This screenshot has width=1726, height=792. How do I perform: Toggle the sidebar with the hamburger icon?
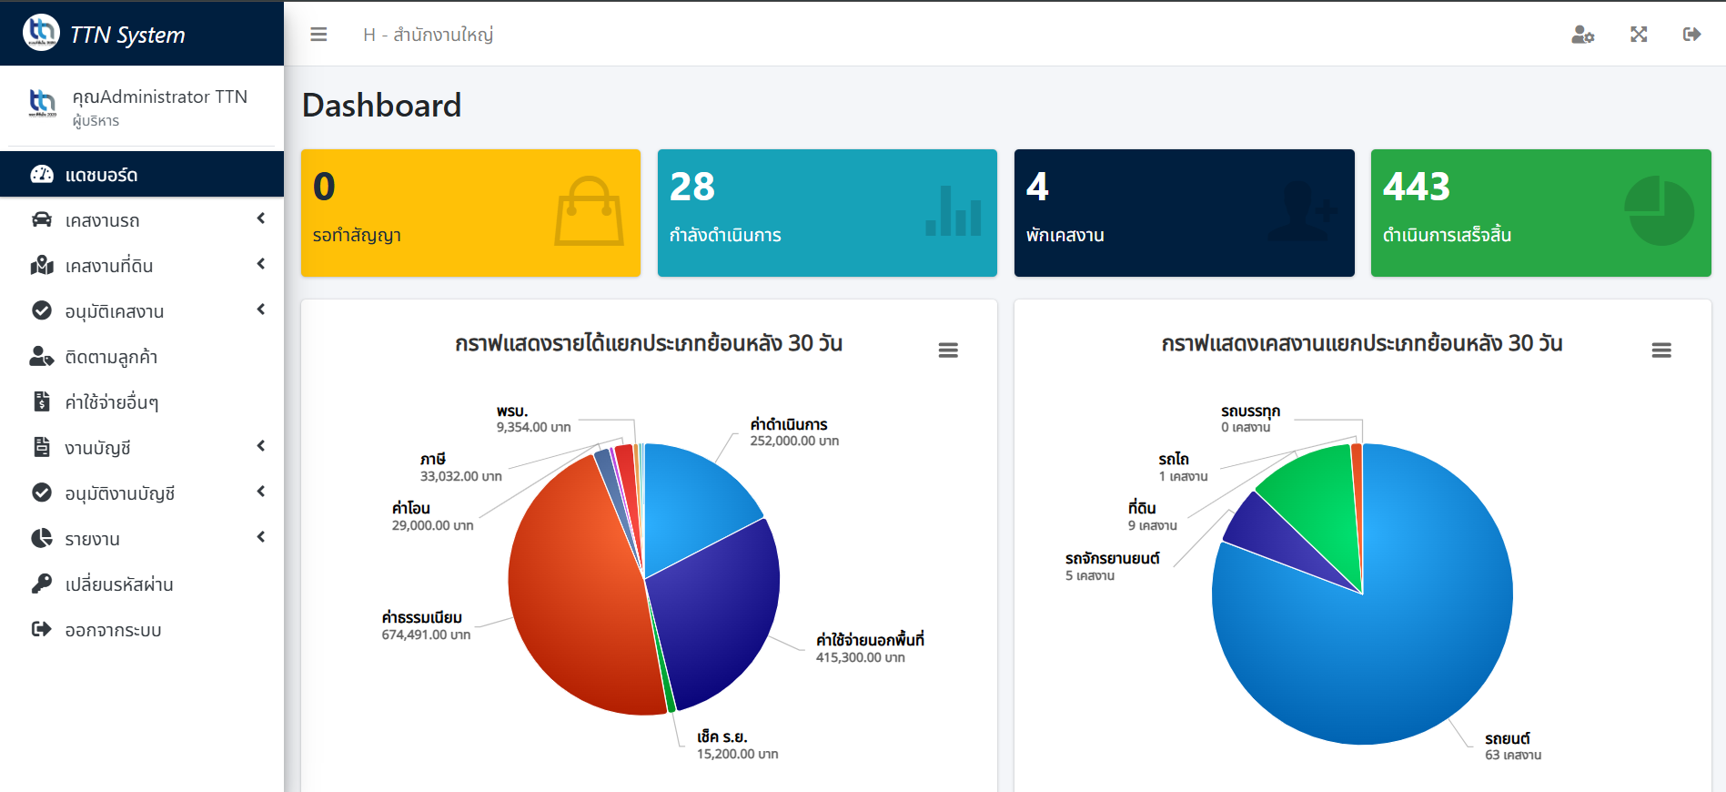[x=318, y=35]
